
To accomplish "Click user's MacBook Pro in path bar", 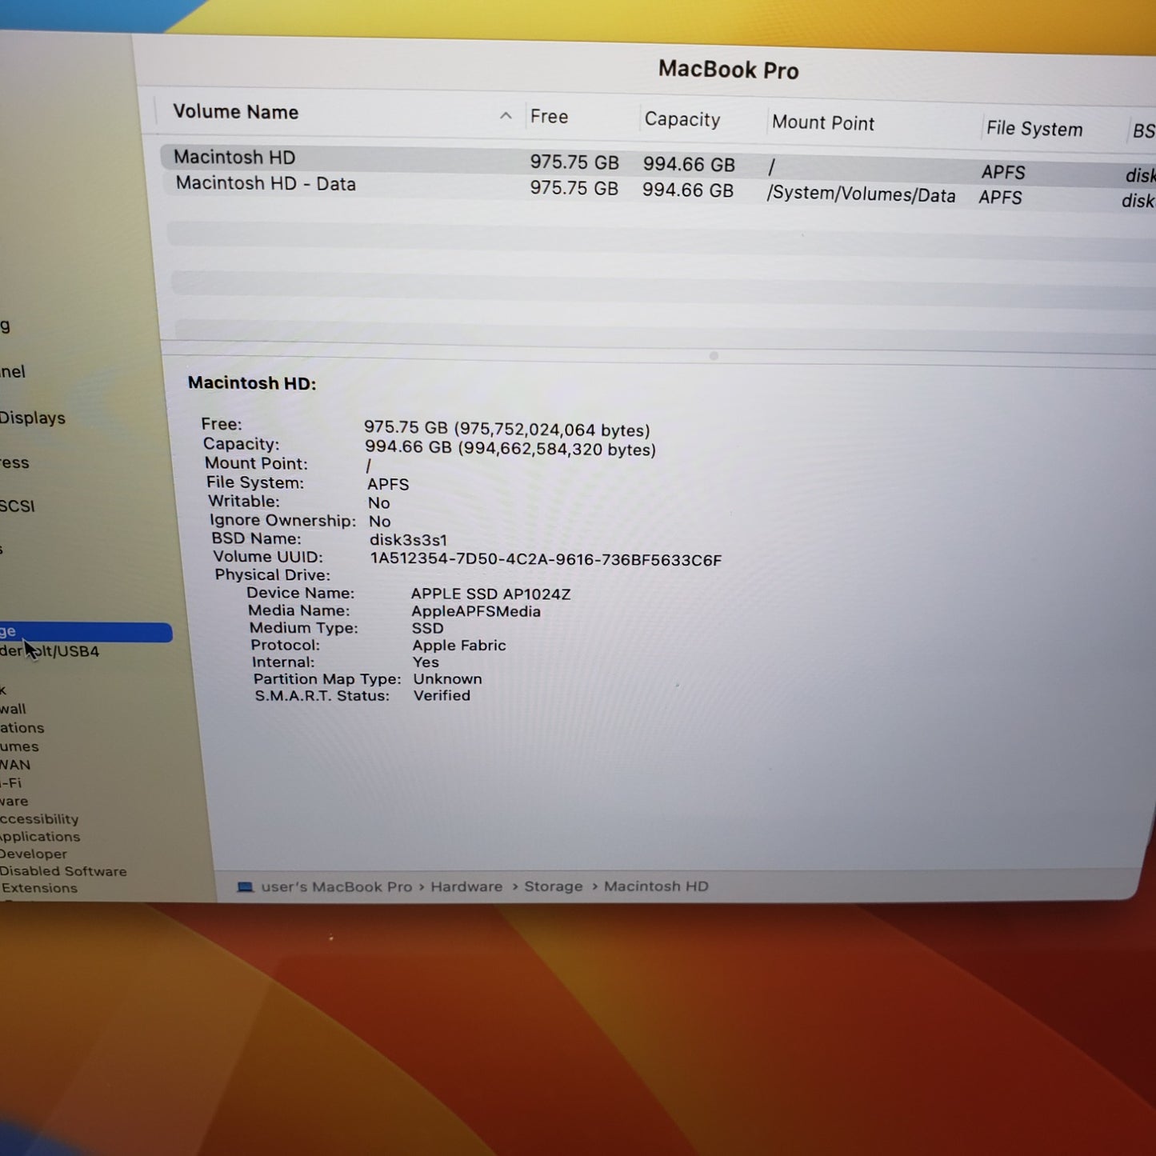I will [x=337, y=887].
